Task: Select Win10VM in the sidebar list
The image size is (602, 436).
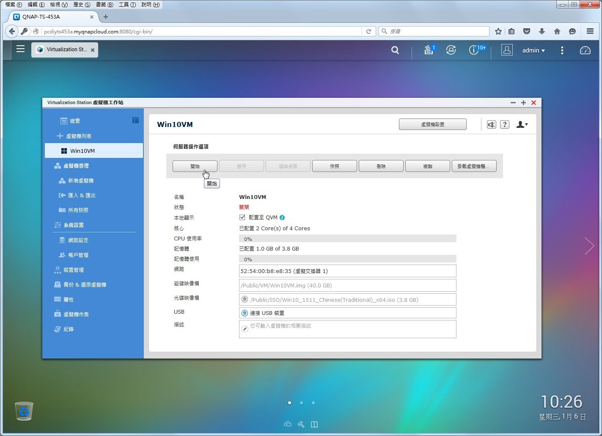Action: (x=94, y=151)
